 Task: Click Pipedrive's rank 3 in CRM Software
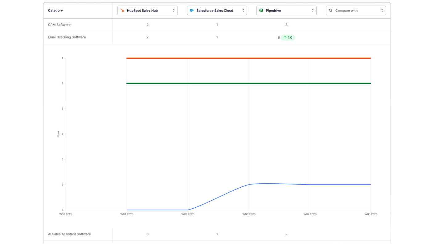286,25
